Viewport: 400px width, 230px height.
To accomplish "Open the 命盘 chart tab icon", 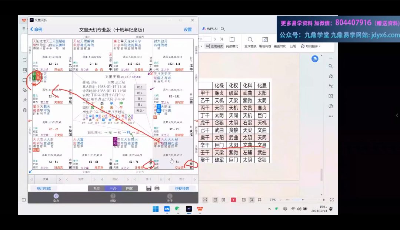I will click(56, 196).
